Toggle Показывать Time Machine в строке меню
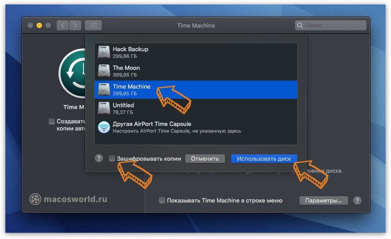The height and width of the screenshot is (239, 391). click(162, 200)
